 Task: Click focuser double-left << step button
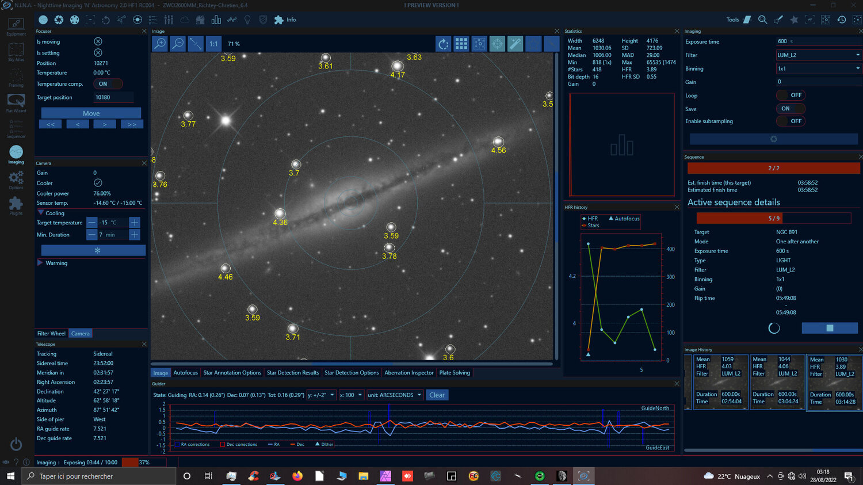coord(51,124)
